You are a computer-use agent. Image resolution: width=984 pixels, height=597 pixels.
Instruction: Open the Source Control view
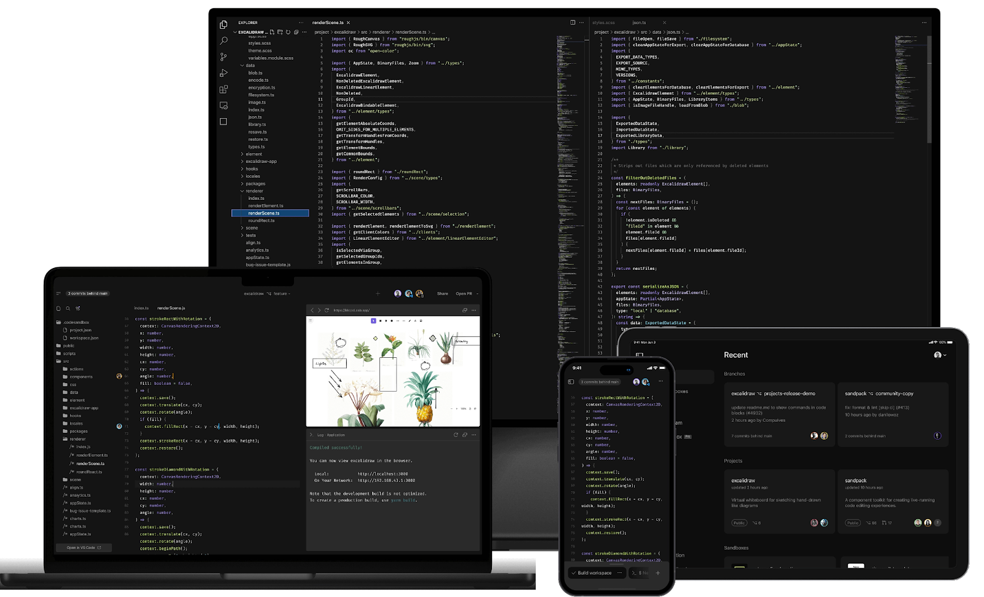pos(224,56)
